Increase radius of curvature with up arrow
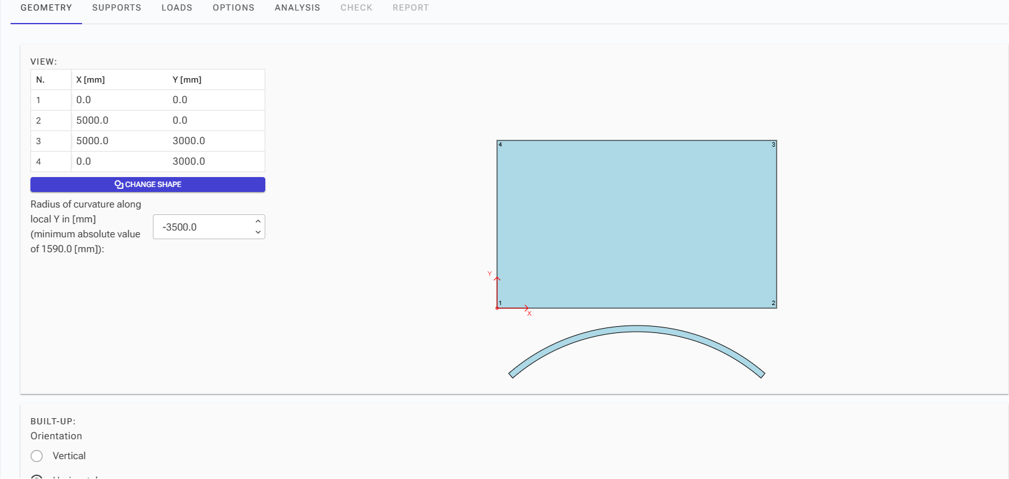 [258, 221]
